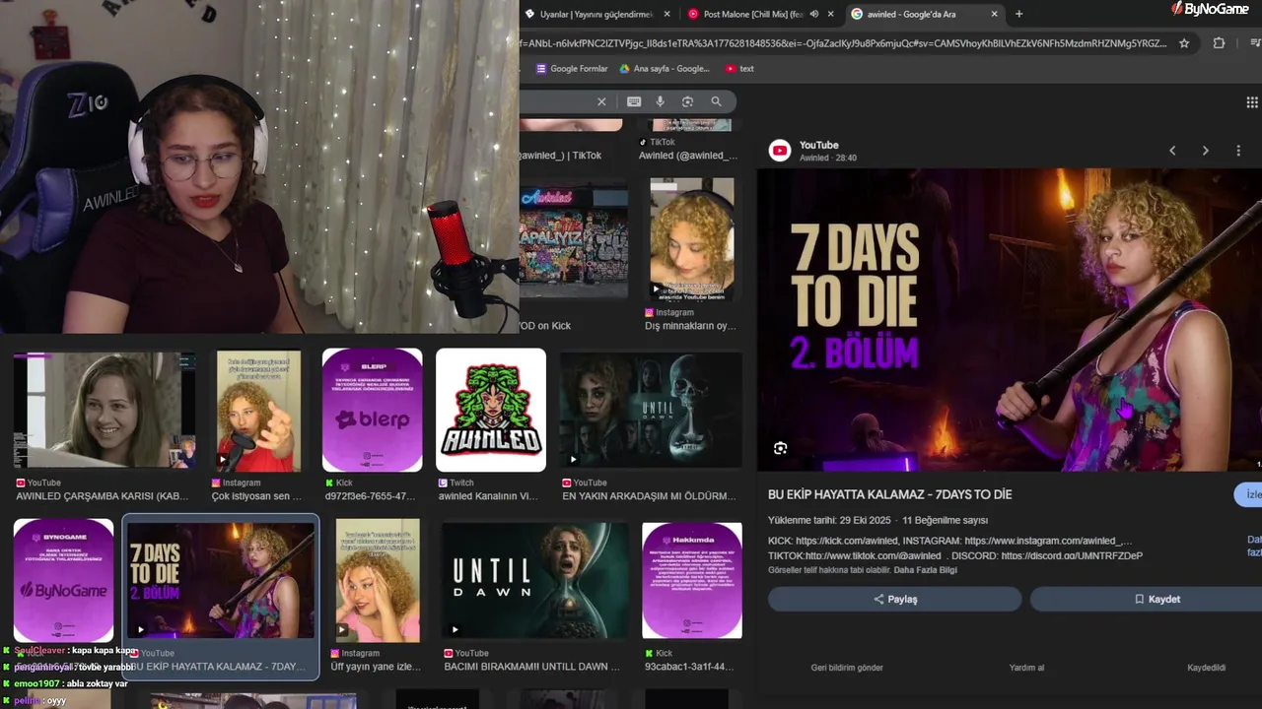The height and width of the screenshot is (709, 1262).
Task: Start voice search with microphone icon
Action: click(x=661, y=101)
